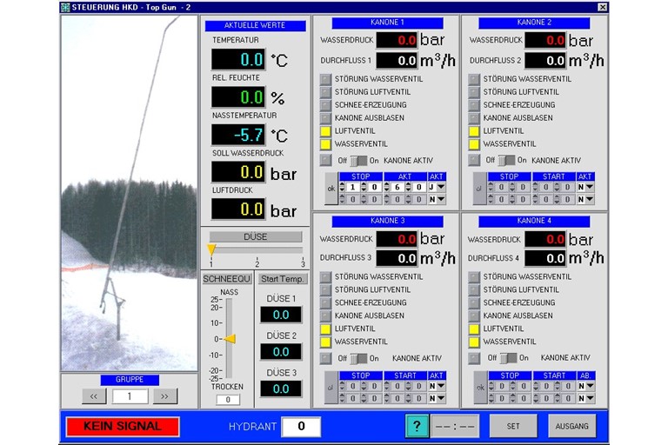Image resolution: width=668 pixels, height=445 pixels.
Task: Expand Kanone 2 first AKT dropdown
Action: coord(584,187)
